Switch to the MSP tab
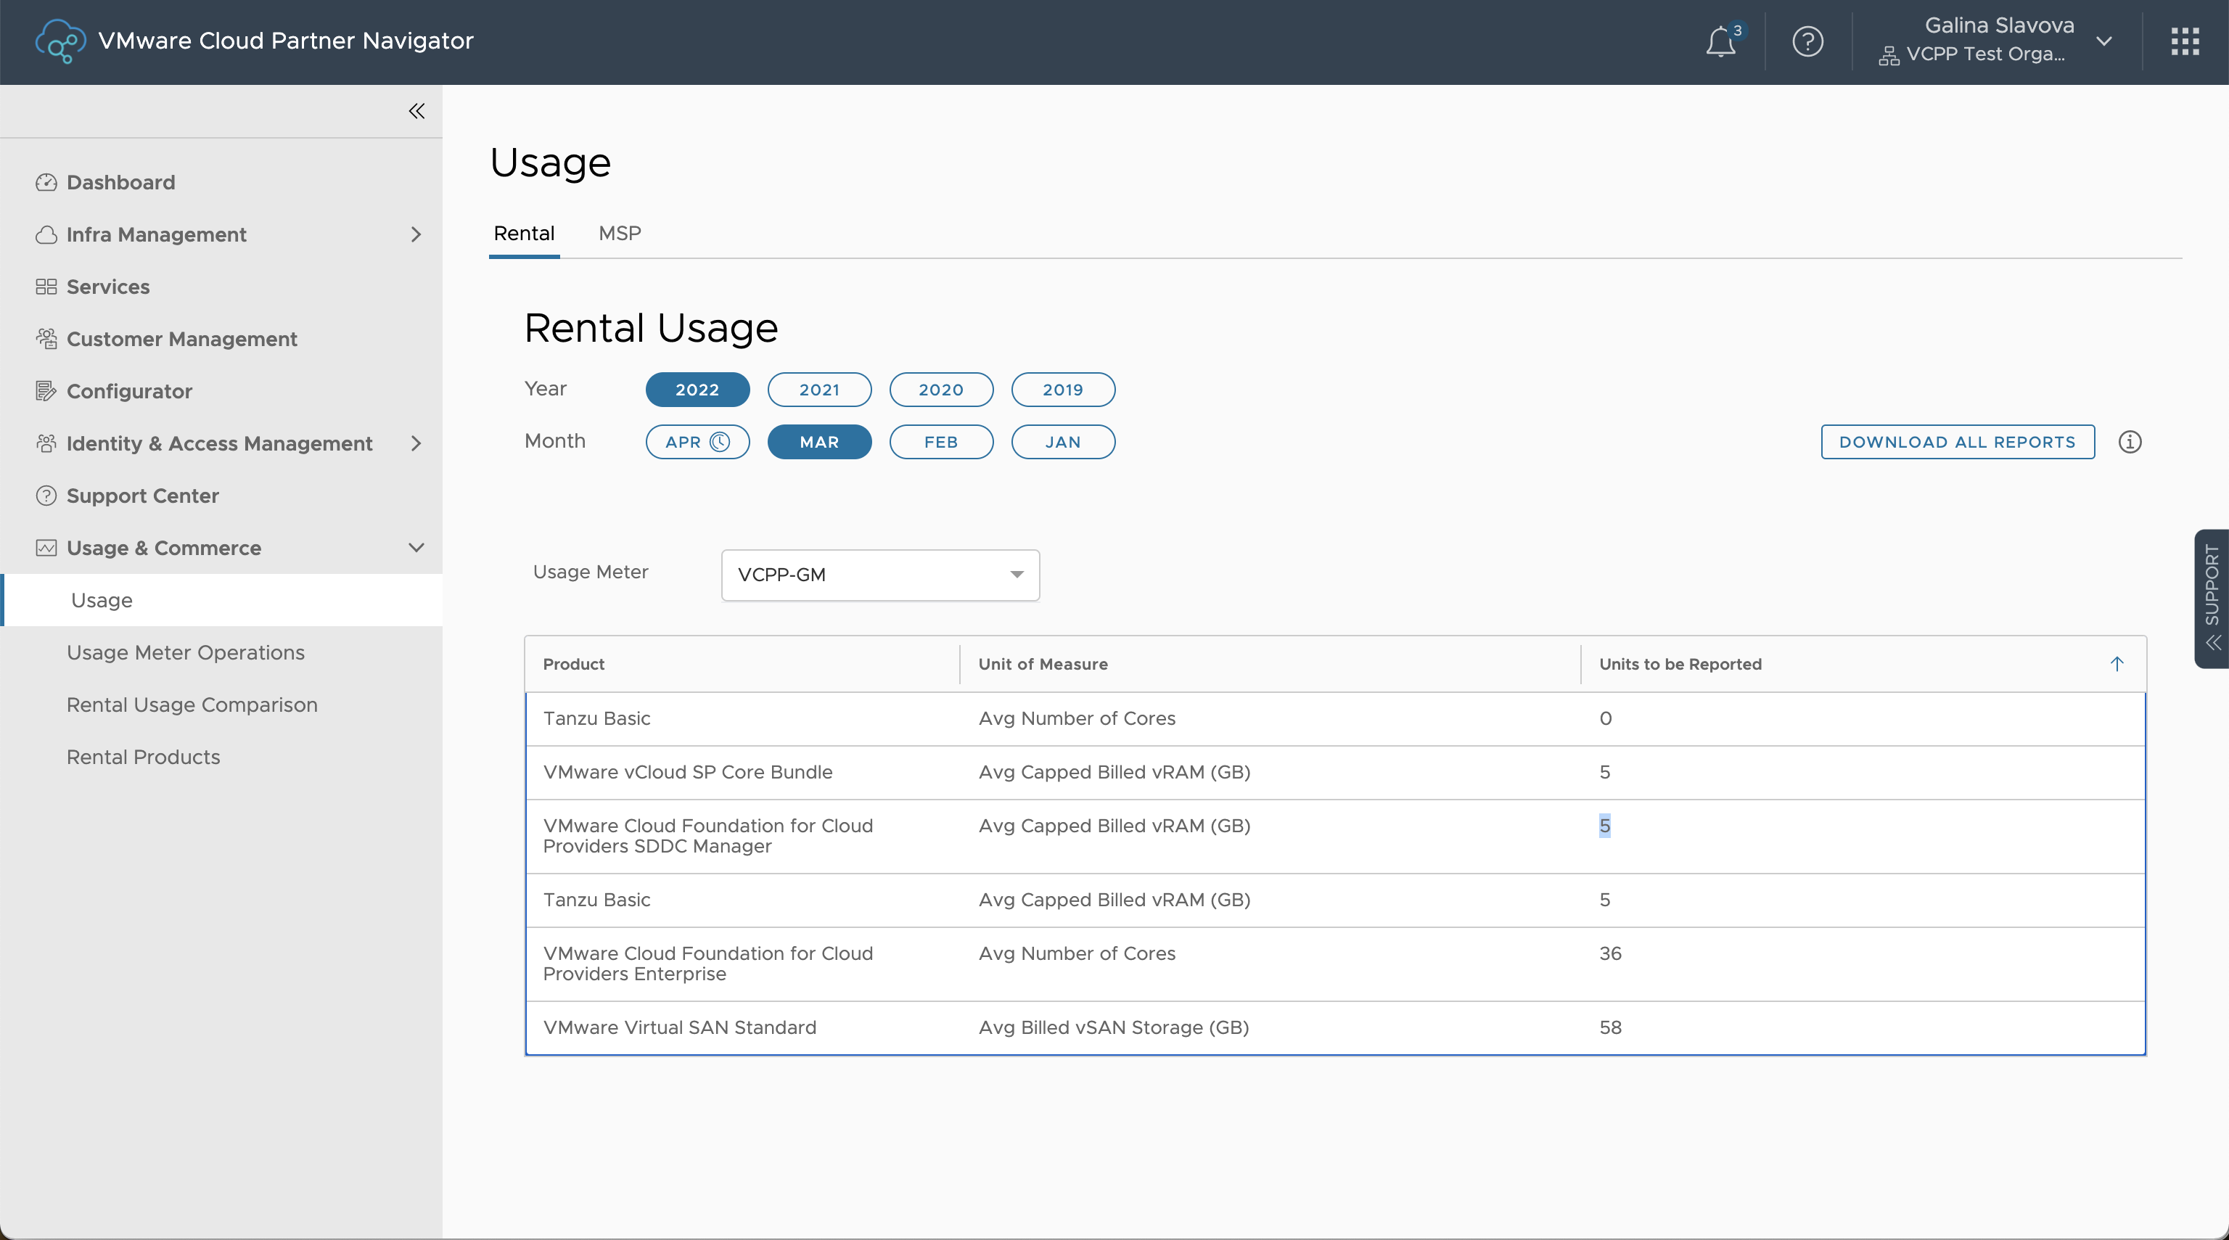Viewport: 2229px width, 1240px height. (620, 234)
